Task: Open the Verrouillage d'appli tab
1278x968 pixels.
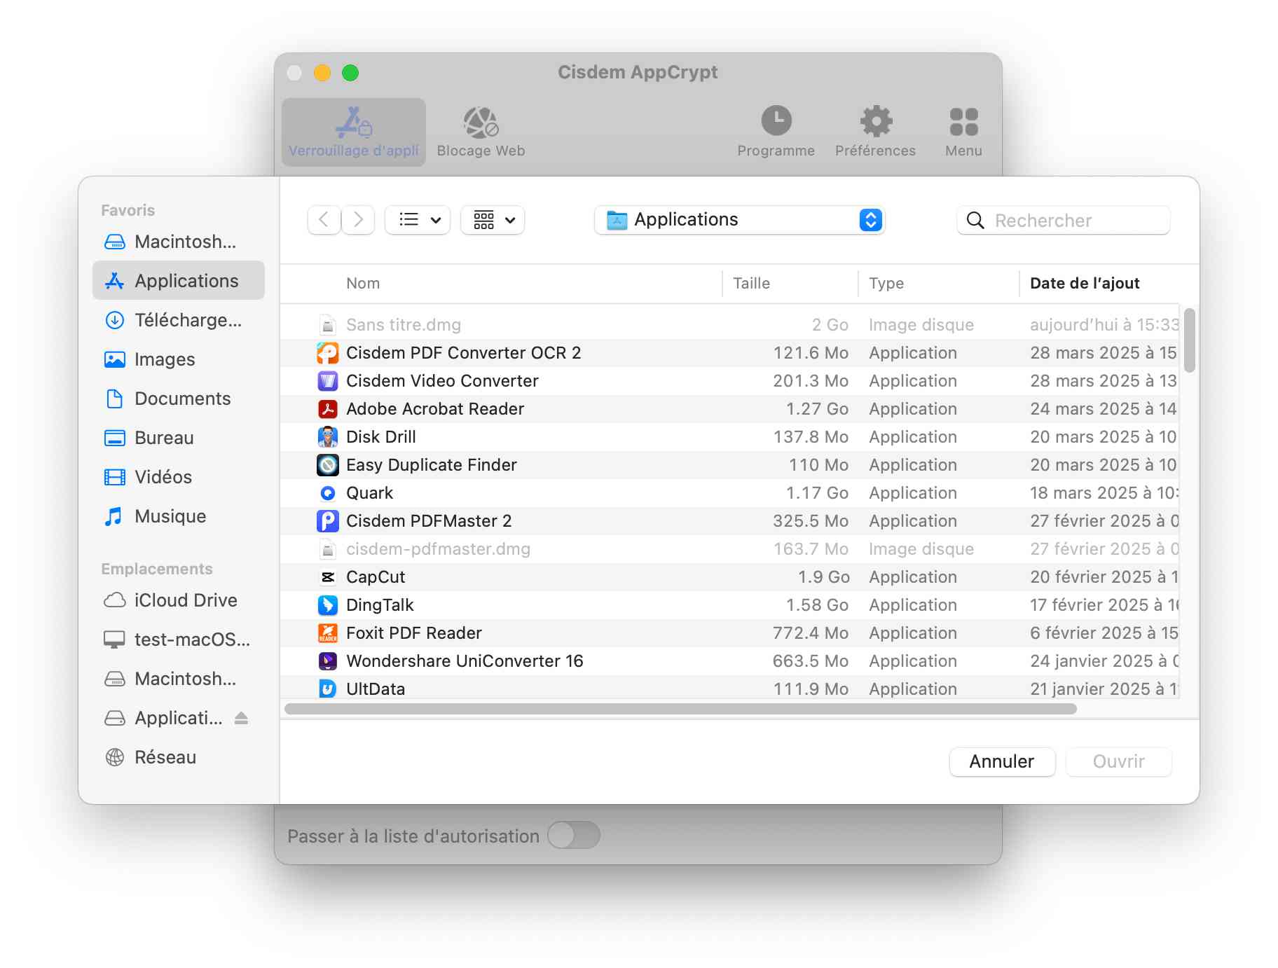Action: pos(354,132)
